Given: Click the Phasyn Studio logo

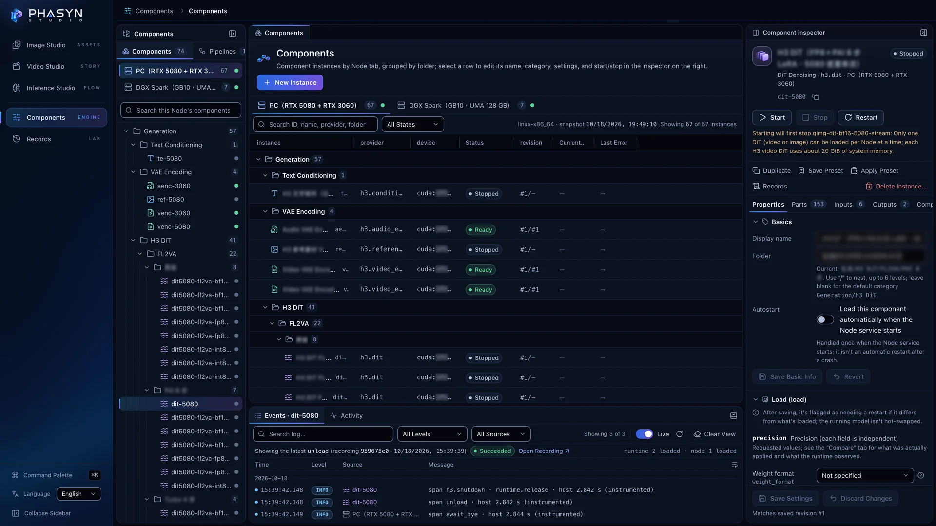Looking at the screenshot, I should tap(46, 15).
